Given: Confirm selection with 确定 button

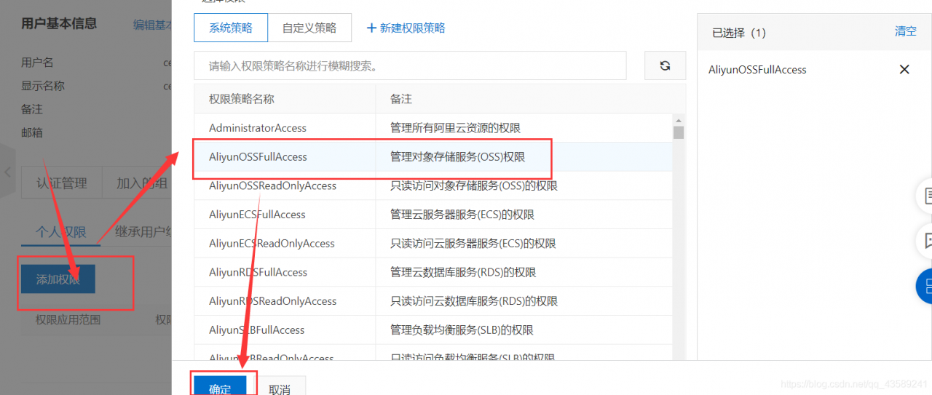Looking at the screenshot, I should (220, 386).
